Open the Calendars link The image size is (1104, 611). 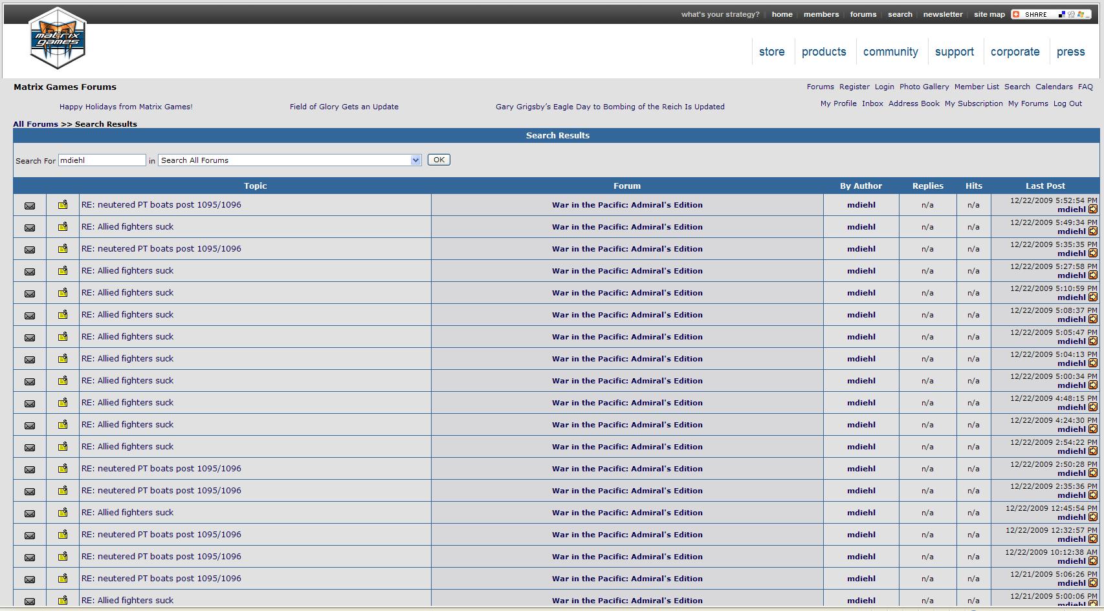point(1054,87)
